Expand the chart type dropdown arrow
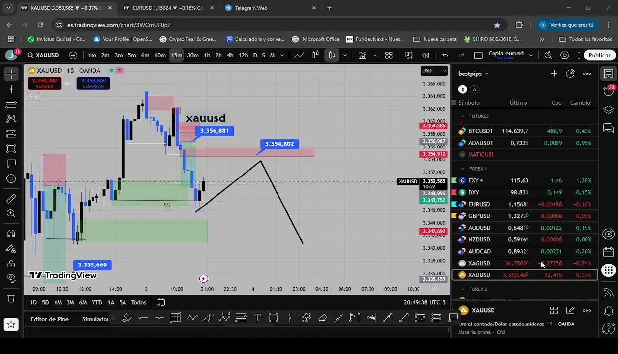Image resolution: width=618 pixels, height=354 pixels. (345, 55)
